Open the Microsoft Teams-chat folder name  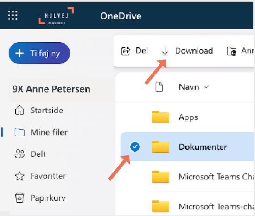[x=217, y=206]
